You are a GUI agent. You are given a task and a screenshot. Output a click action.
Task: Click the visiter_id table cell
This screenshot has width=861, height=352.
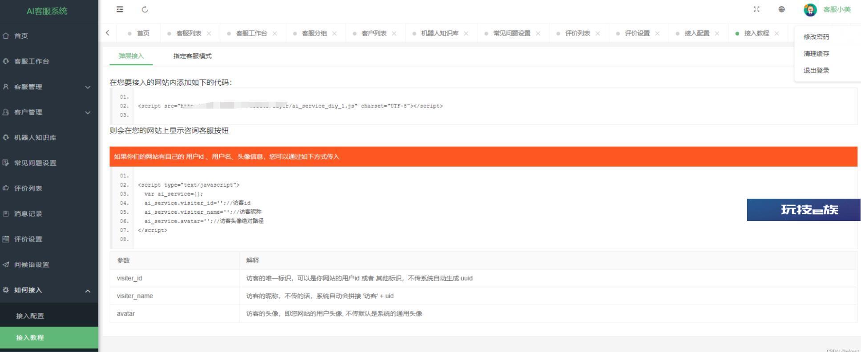click(174, 278)
